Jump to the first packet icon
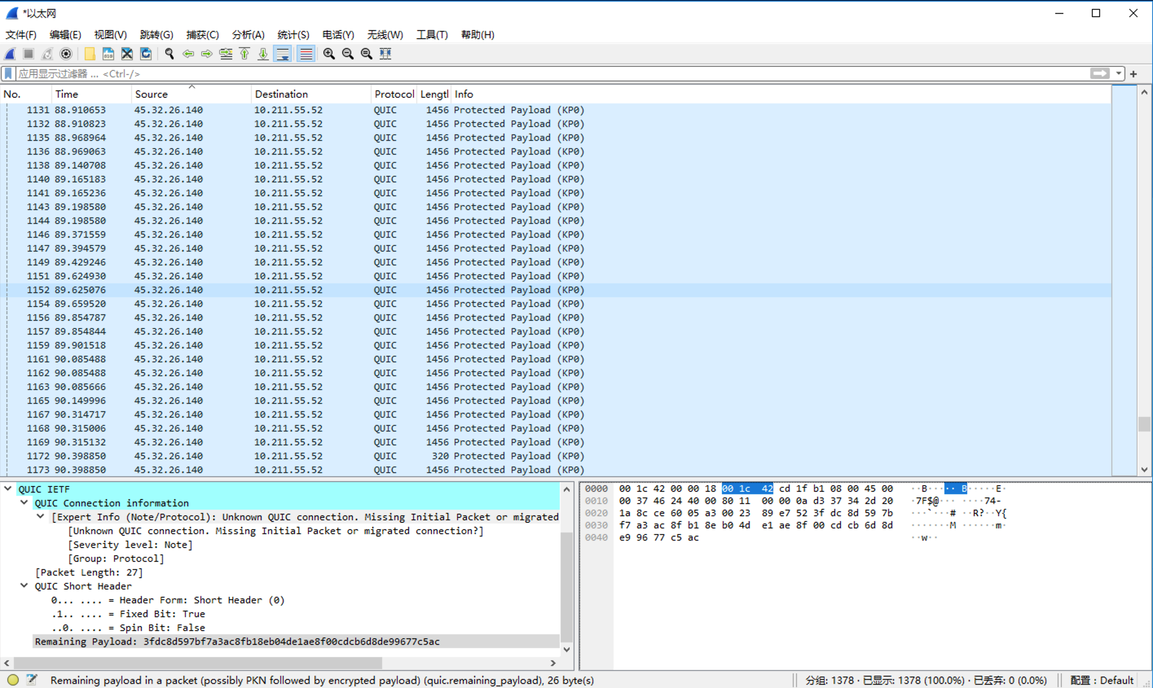The height and width of the screenshot is (688, 1153). [244, 54]
